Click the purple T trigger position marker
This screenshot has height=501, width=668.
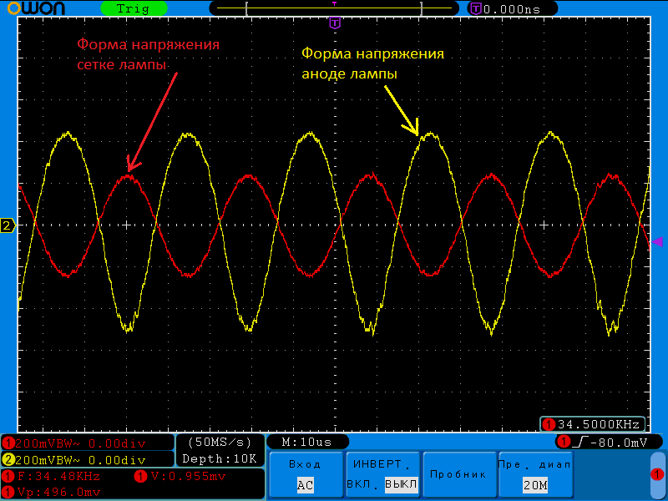pos(336,23)
